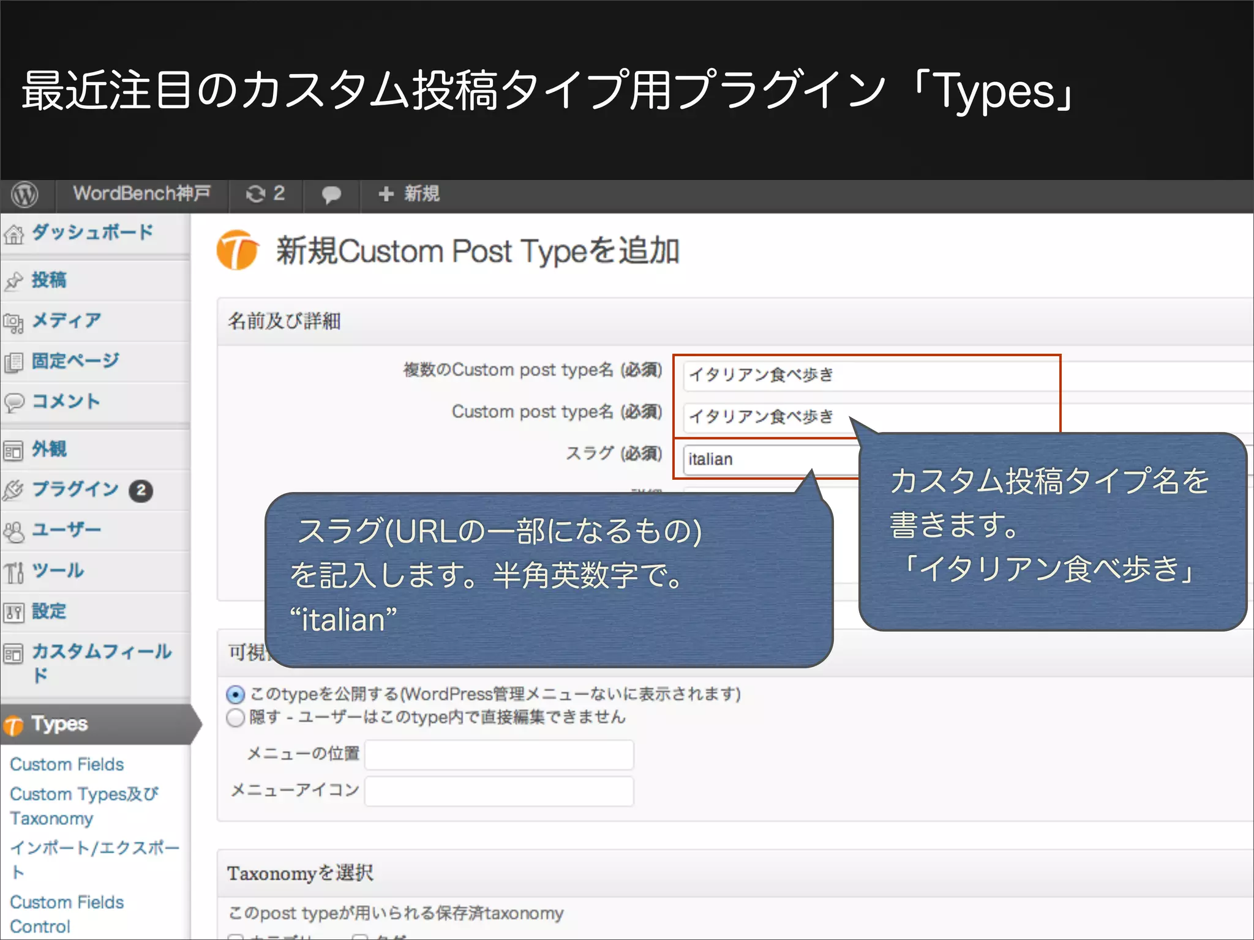This screenshot has width=1254, height=940.
Task: Open the WordBench神戸 site menu
Action: point(141,193)
